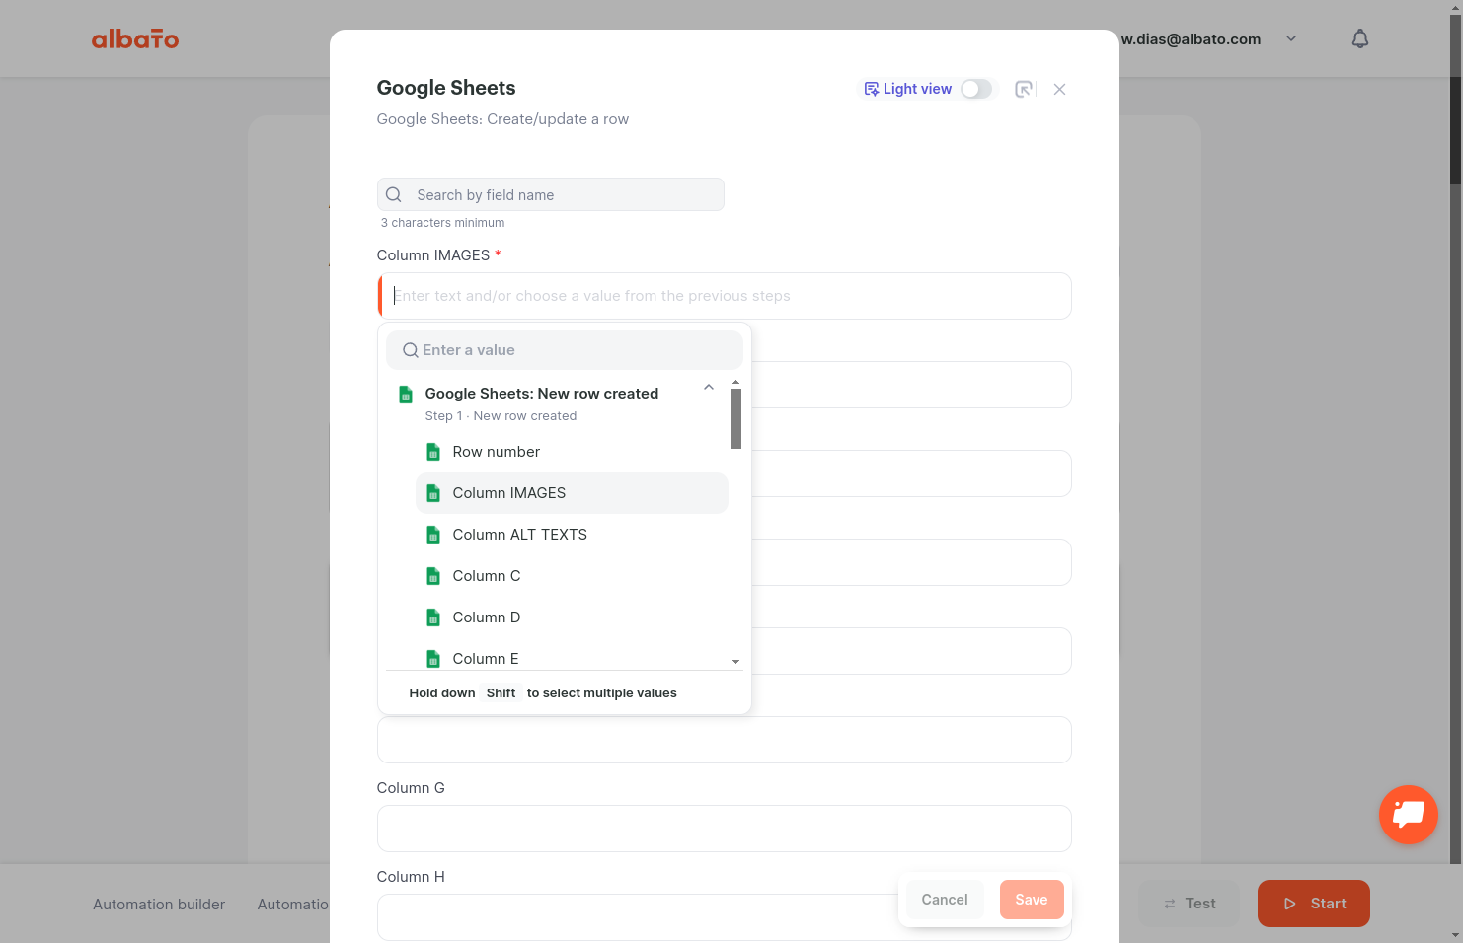Image resolution: width=1463 pixels, height=943 pixels.
Task: Click the Cancel button
Action: (x=945, y=900)
